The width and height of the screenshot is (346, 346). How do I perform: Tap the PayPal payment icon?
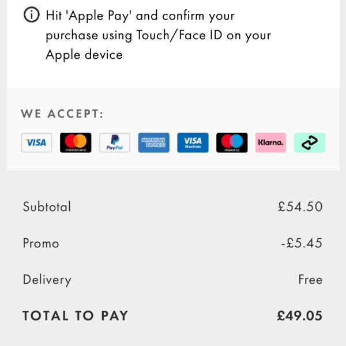click(115, 142)
